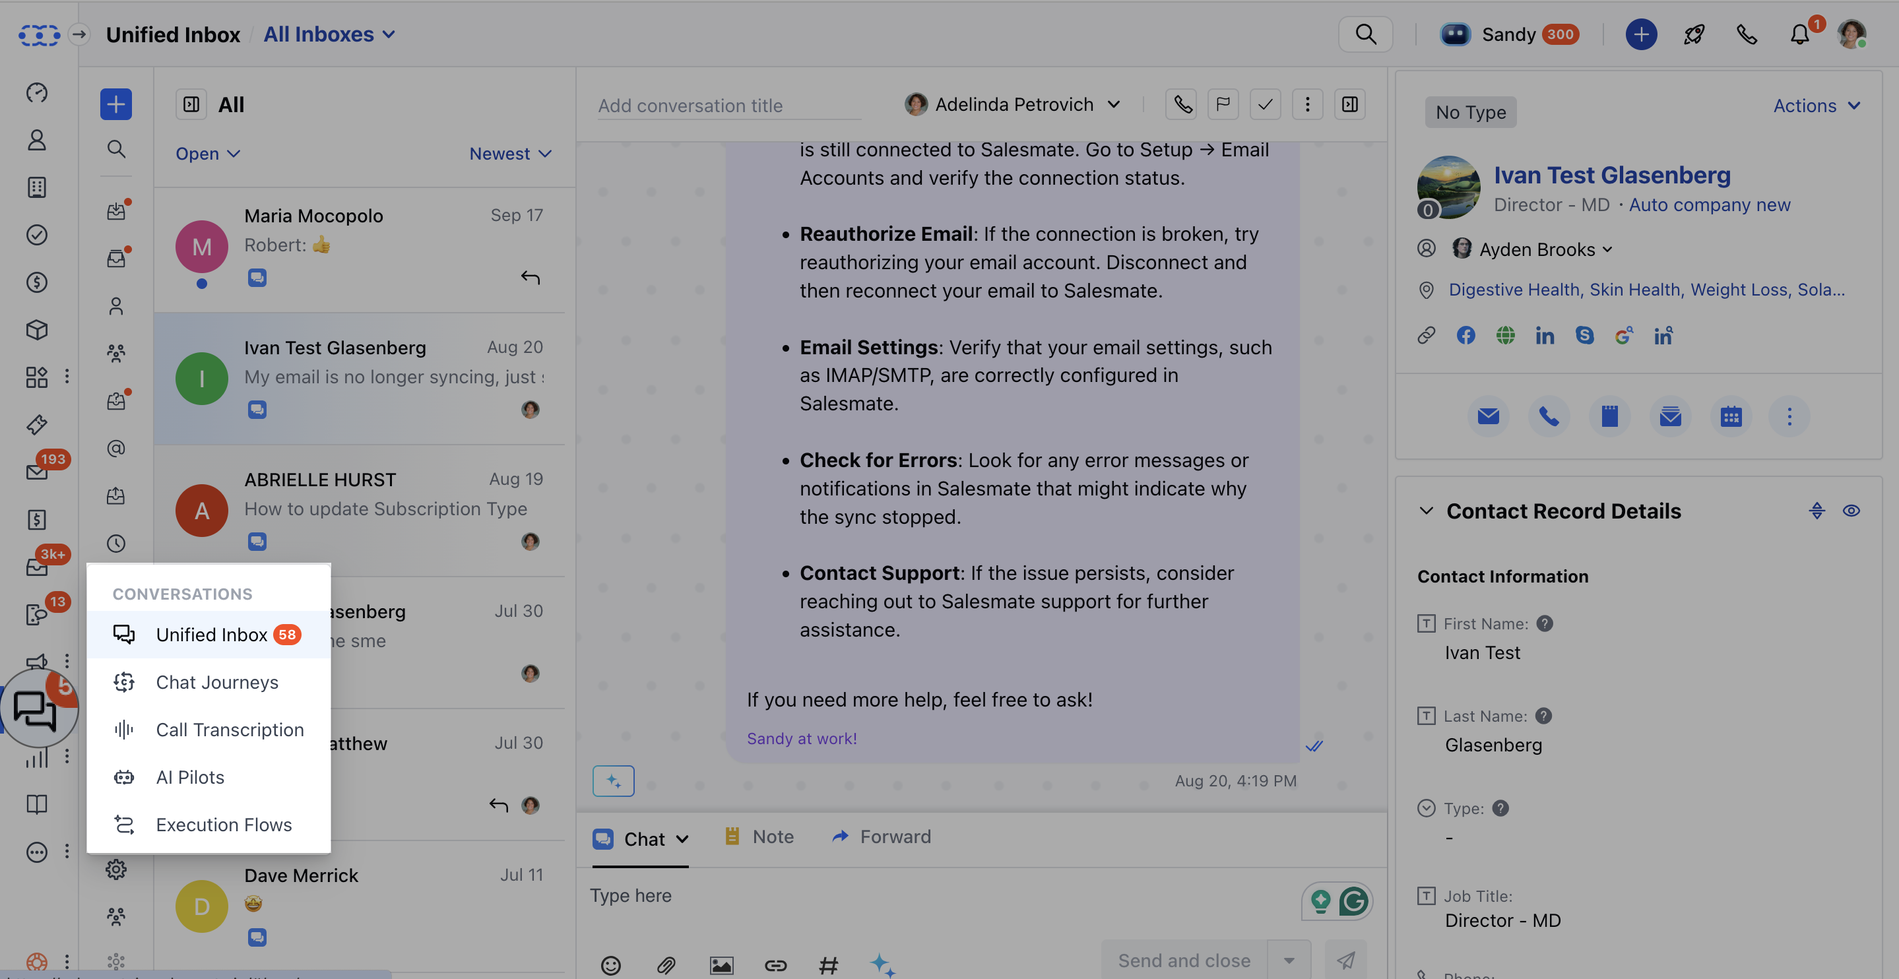This screenshot has width=1899, height=979.
Task: Open mentions (@) inbox view
Action: click(x=115, y=448)
